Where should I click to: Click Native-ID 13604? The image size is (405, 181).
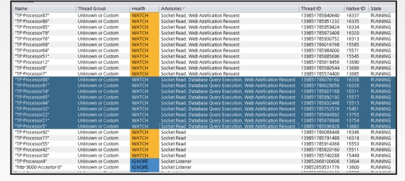[353, 161]
